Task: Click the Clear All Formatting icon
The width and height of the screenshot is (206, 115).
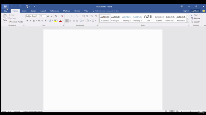Action: [x=62, y=16]
